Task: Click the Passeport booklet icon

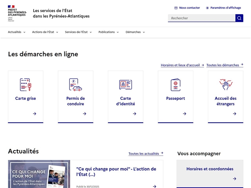Action: pyautogui.click(x=175, y=85)
